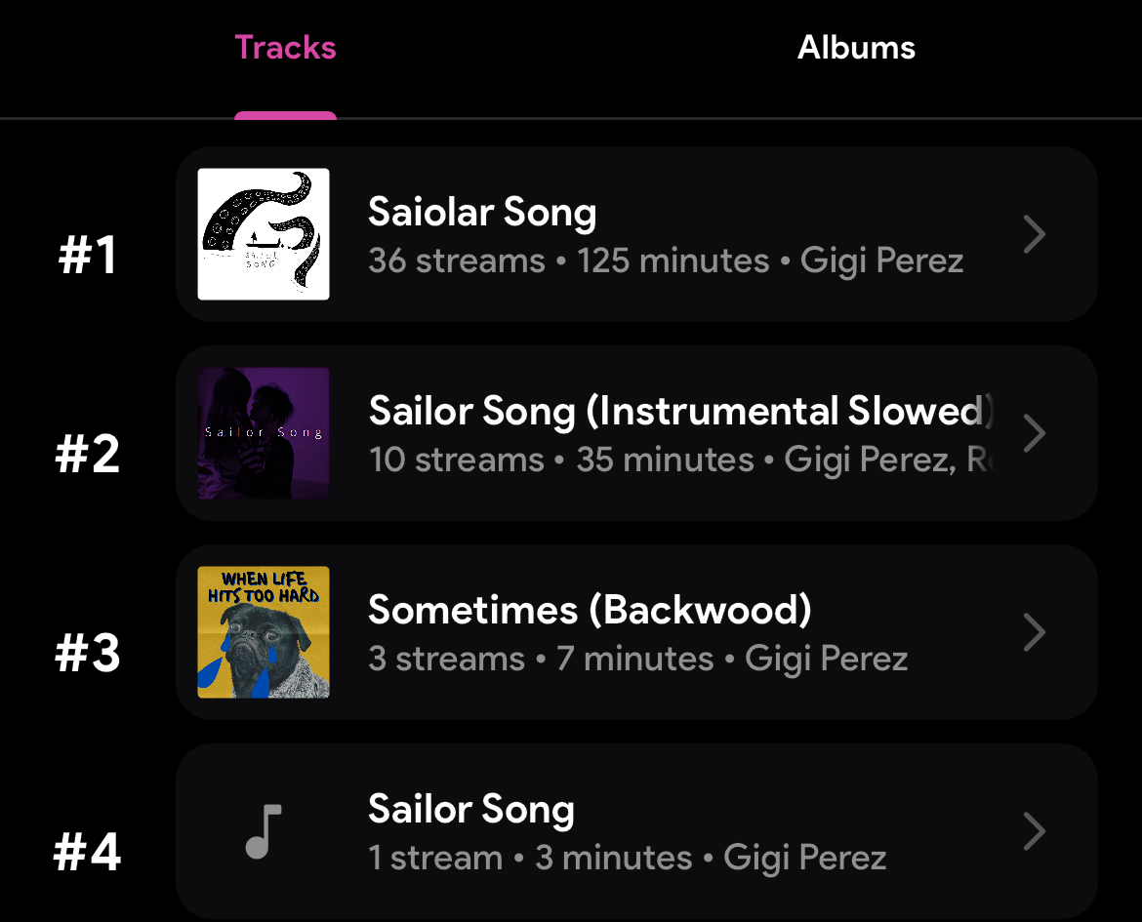Tap the Saiolar Song octopus album cover
The image size is (1142, 922).
pyautogui.click(x=263, y=234)
